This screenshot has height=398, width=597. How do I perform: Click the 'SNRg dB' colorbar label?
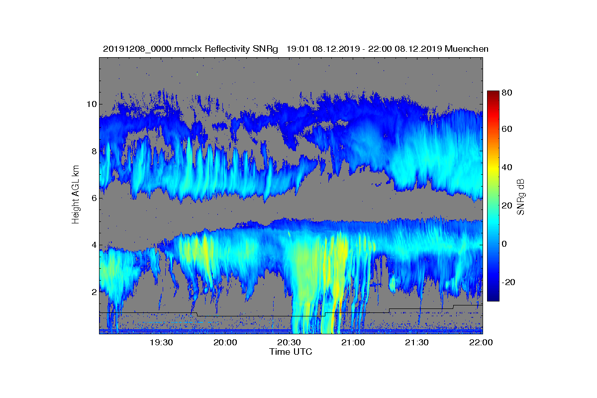coord(521,197)
